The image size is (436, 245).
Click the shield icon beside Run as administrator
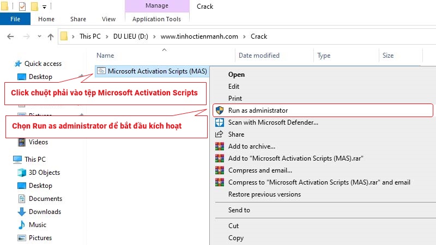[x=220, y=111]
